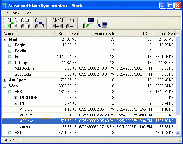Screen dimensions: 183x144
Task: Sort by Remote Size column header
Action: tap(67, 34)
